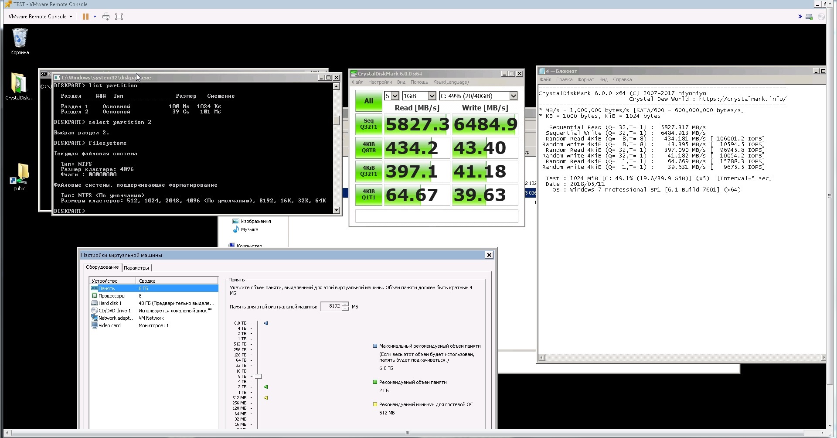Image resolution: width=837 pixels, height=438 pixels.
Task: Open Формат menu in Notepad
Action: click(586, 79)
